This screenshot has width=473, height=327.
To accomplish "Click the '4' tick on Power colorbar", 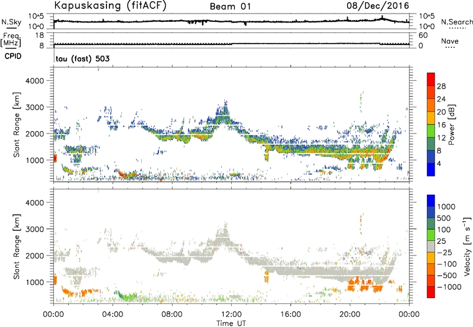I will pos(439,163).
